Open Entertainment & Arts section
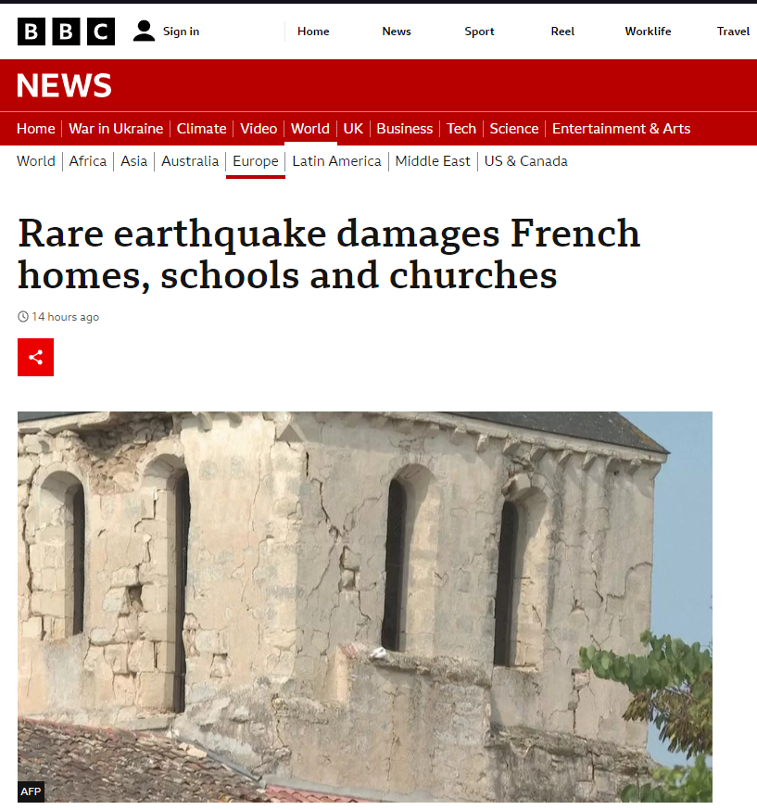 pos(621,129)
